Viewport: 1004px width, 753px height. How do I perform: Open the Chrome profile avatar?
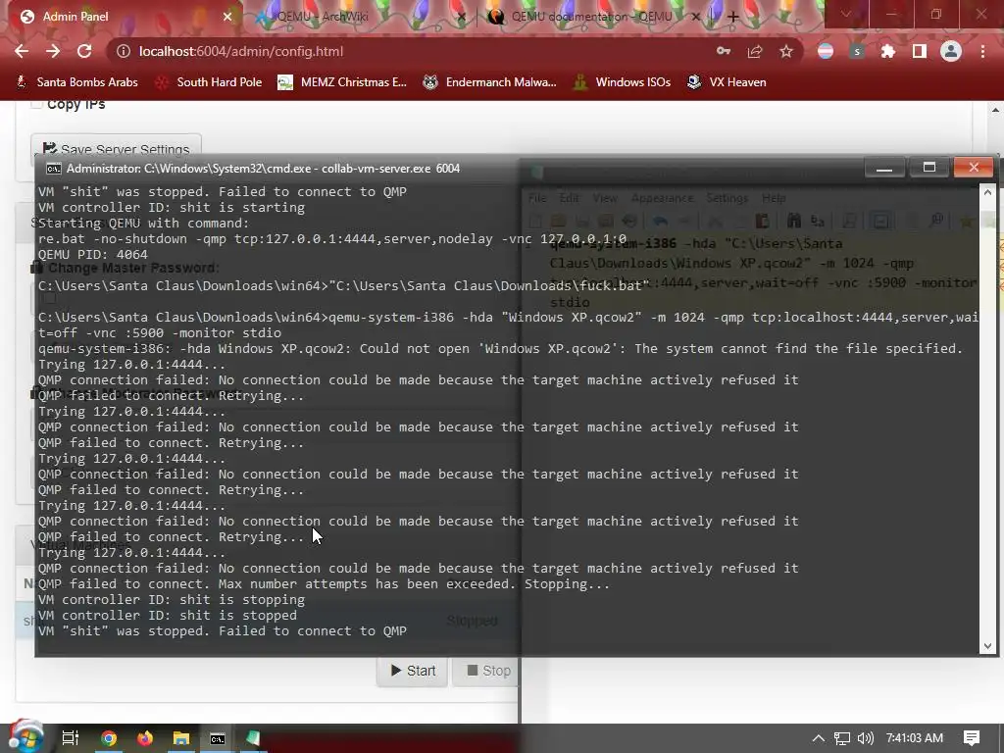click(x=951, y=51)
